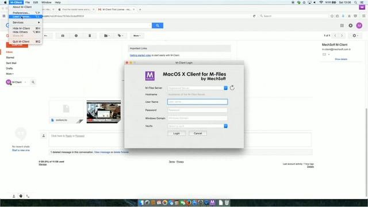Screen dimensions: 368x207
Task: Go to browser home icon
Action: coord(349,16)
